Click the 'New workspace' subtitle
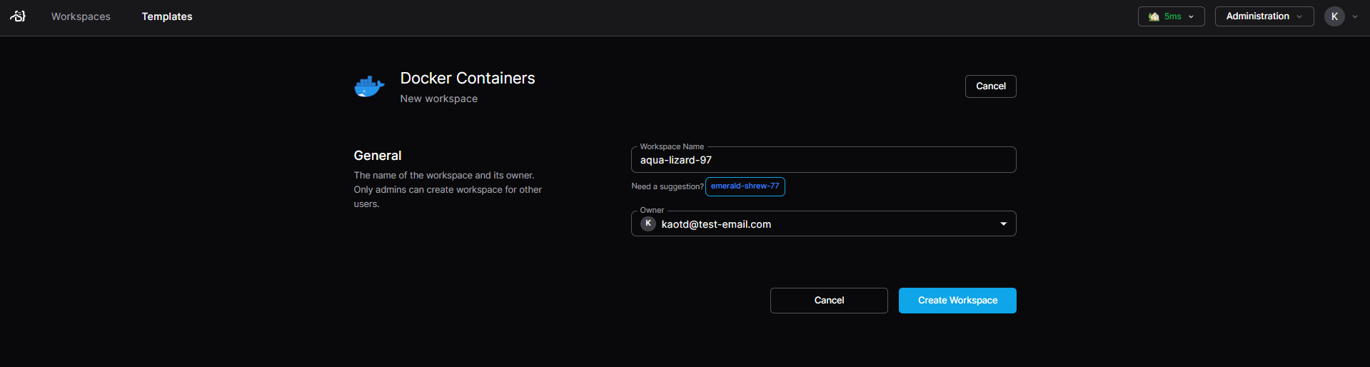 (x=439, y=99)
